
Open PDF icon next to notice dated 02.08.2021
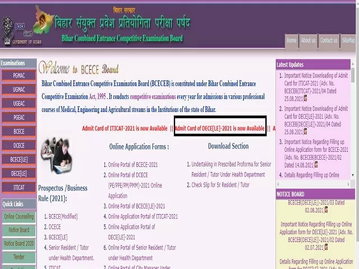click(326, 210)
